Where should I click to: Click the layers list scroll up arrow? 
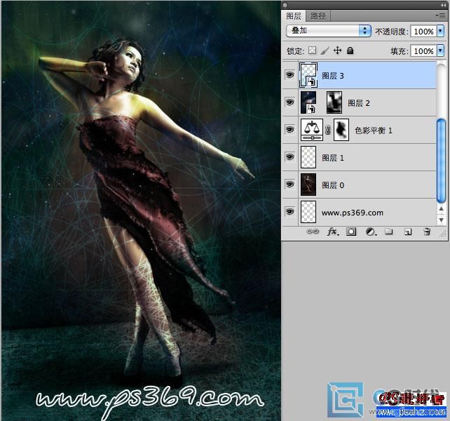pos(442,208)
